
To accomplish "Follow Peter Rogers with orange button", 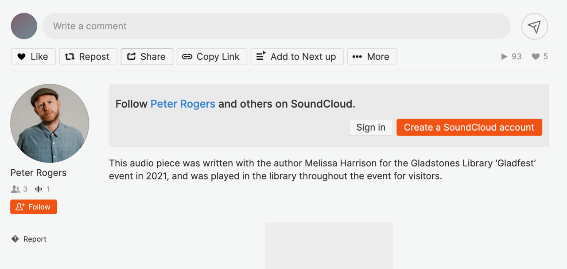I will [x=34, y=207].
